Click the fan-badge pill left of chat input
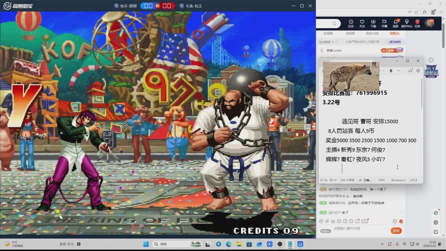 pyautogui.click(x=326, y=231)
